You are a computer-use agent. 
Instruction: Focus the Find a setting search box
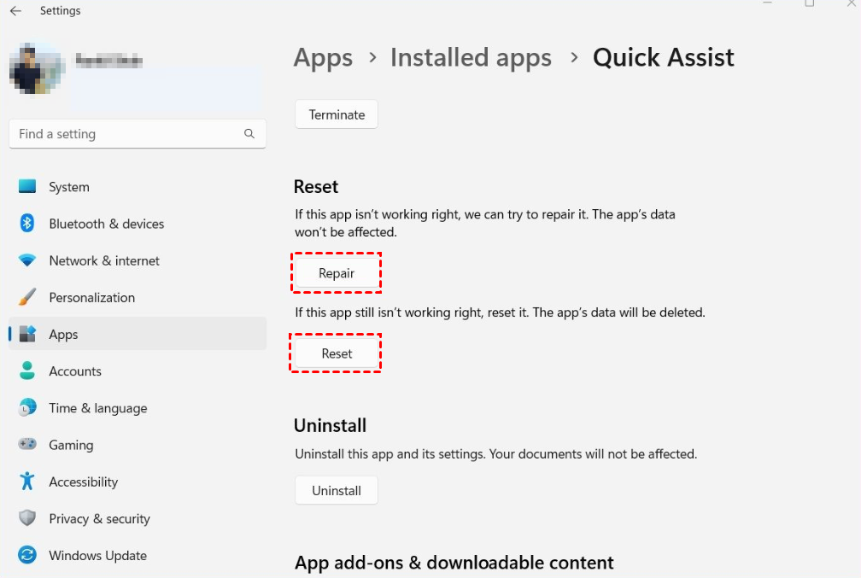(138, 134)
